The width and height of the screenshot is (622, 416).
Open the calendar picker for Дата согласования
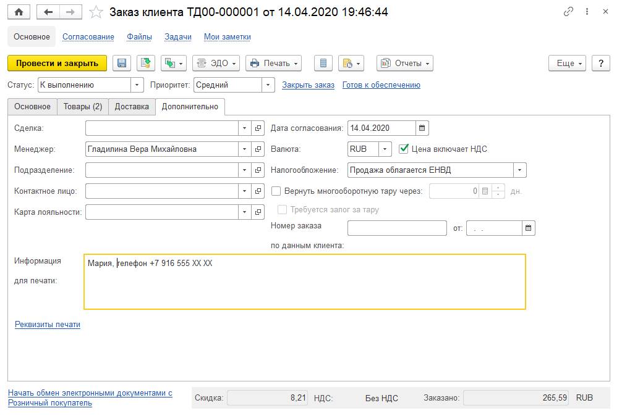[422, 128]
